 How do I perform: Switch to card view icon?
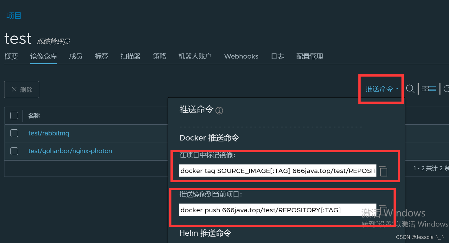[425, 89]
